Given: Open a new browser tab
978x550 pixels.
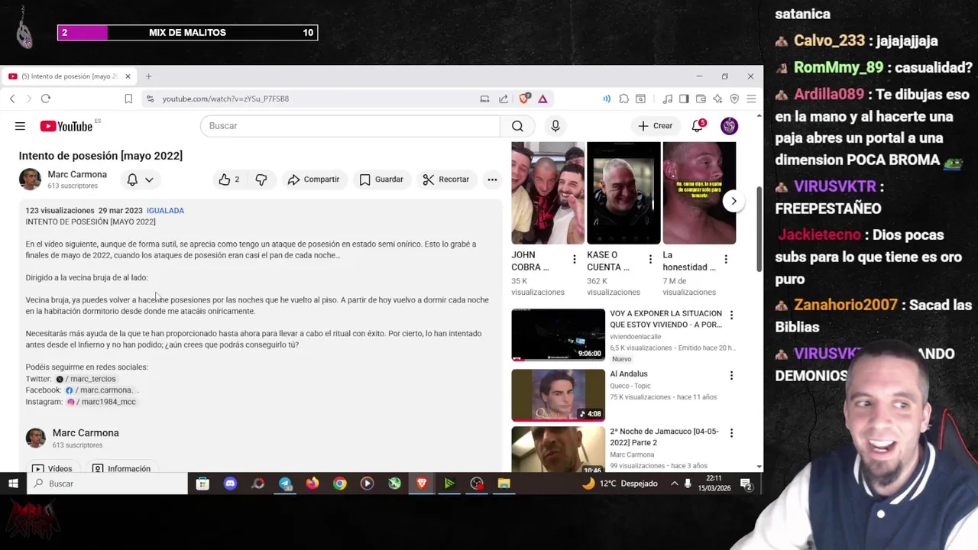Looking at the screenshot, I should coord(148,76).
